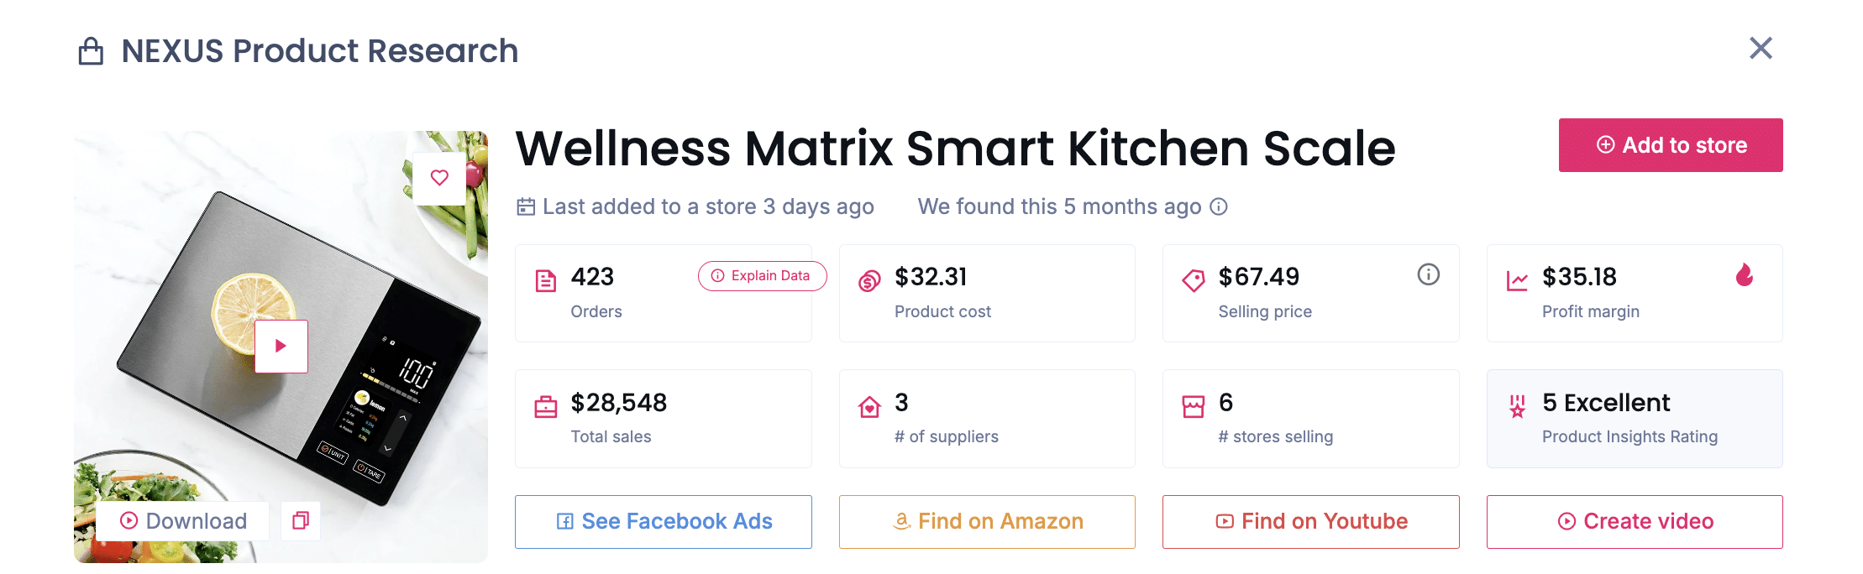Click the Orders document icon

tap(546, 280)
